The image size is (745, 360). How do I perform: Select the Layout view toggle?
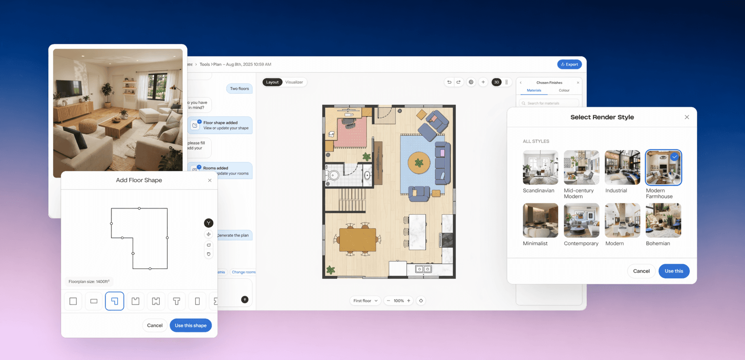(x=272, y=82)
